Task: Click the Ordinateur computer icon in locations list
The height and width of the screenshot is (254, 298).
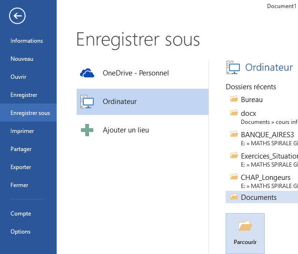Action: pyautogui.click(x=87, y=102)
